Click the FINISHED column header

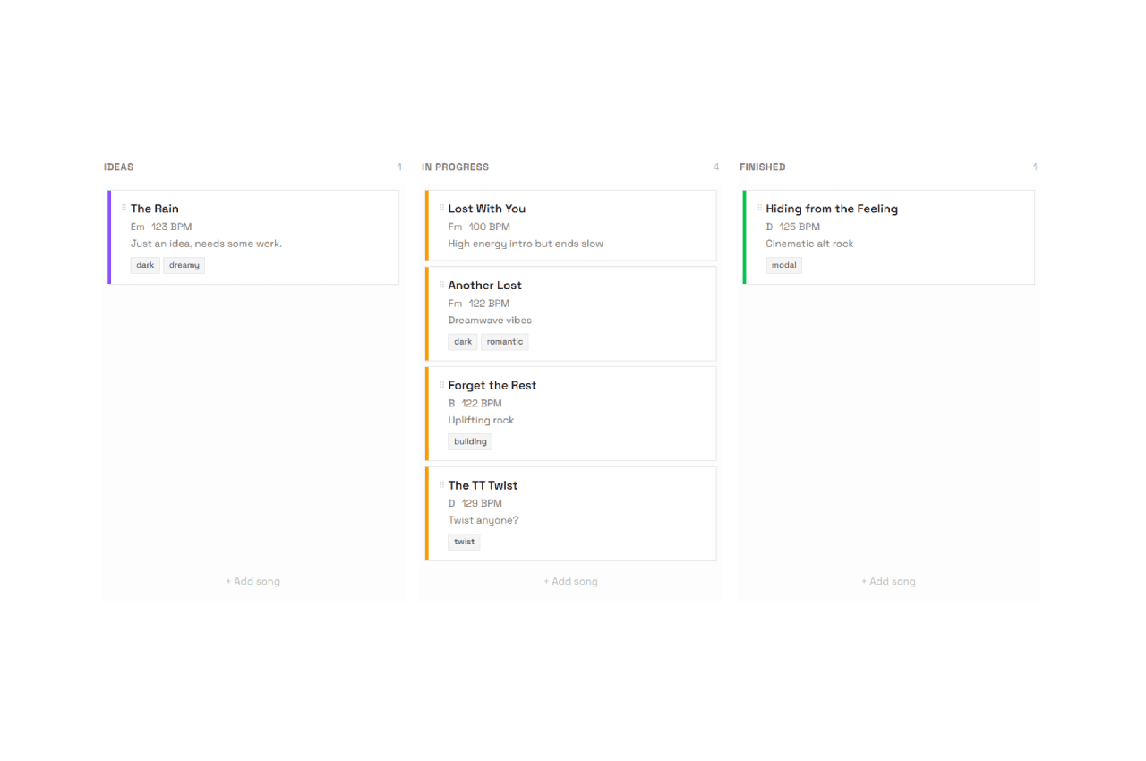pyautogui.click(x=763, y=167)
